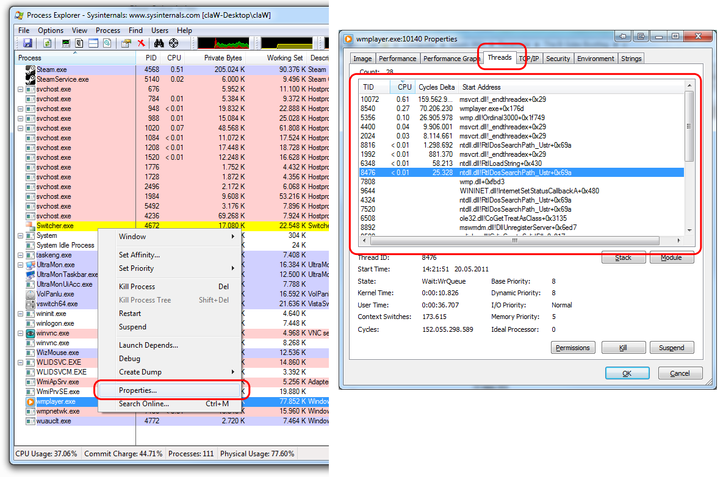
Task: Click the CPU usage history graph in toolbar
Action: pos(224,43)
